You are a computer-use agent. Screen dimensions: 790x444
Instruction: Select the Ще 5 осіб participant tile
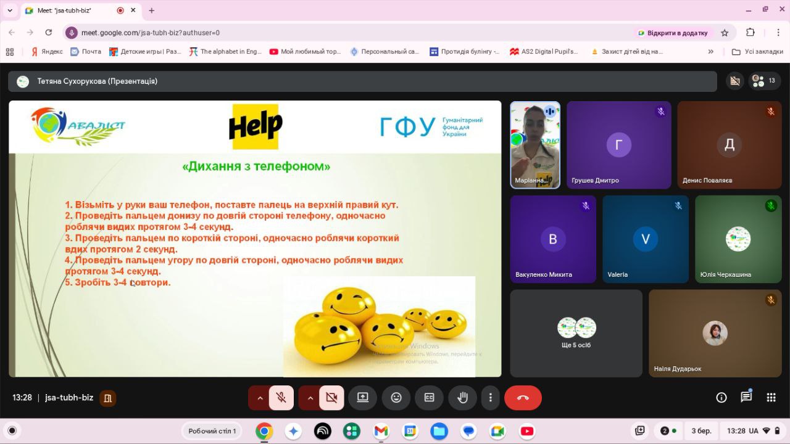(x=576, y=333)
